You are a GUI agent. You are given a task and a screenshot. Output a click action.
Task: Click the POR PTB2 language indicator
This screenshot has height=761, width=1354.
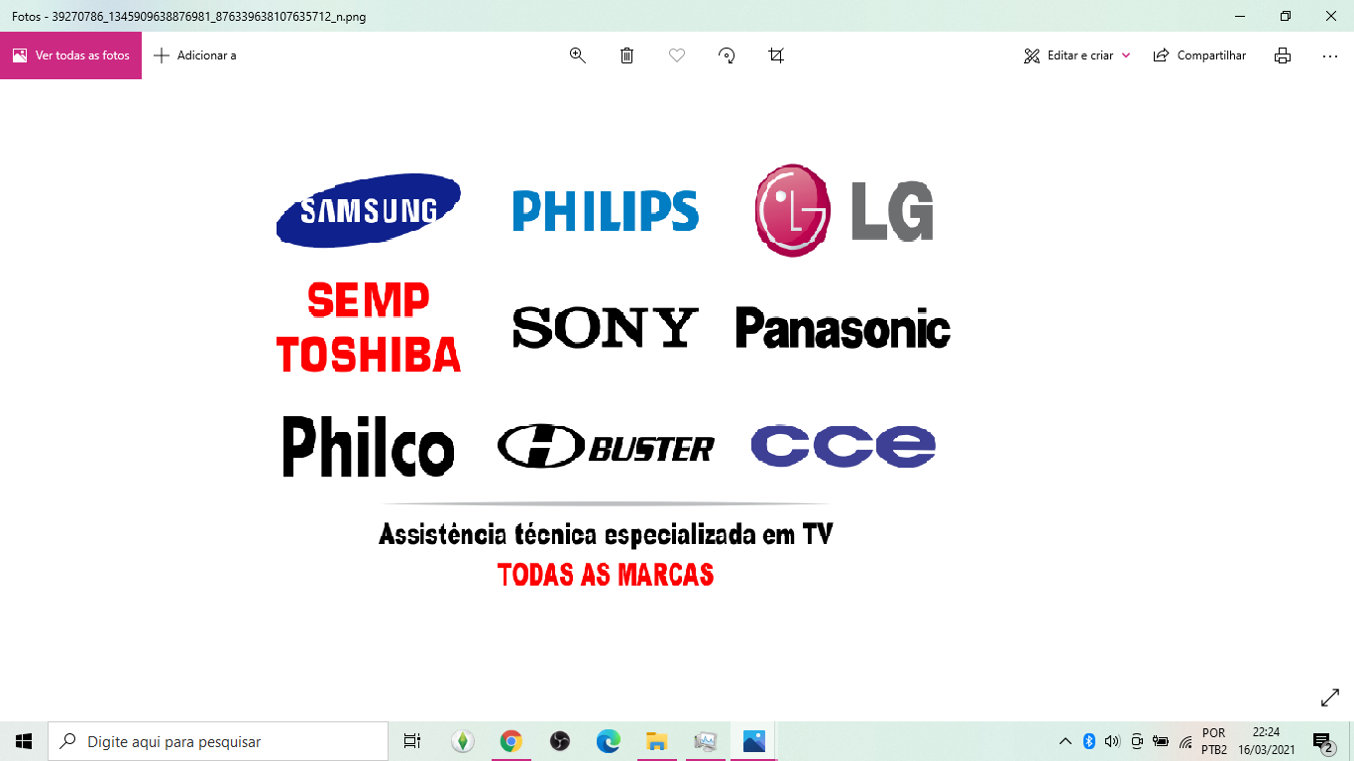coord(1214,741)
